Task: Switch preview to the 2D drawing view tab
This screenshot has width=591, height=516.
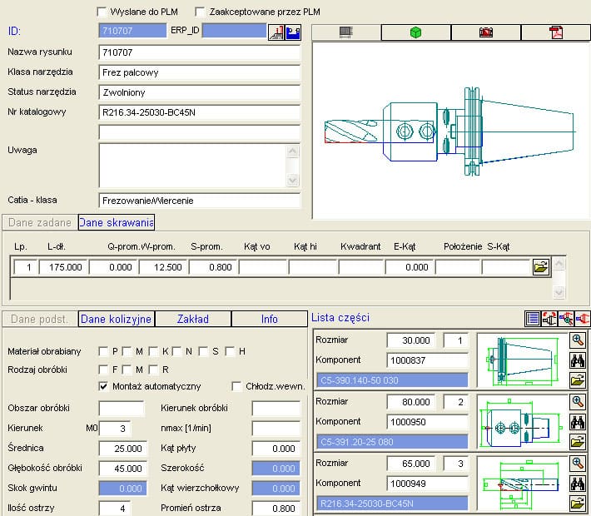Action: (346, 32)
